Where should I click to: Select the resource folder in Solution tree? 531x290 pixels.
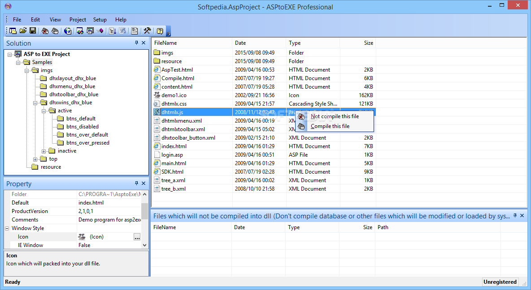coord(51,167)
